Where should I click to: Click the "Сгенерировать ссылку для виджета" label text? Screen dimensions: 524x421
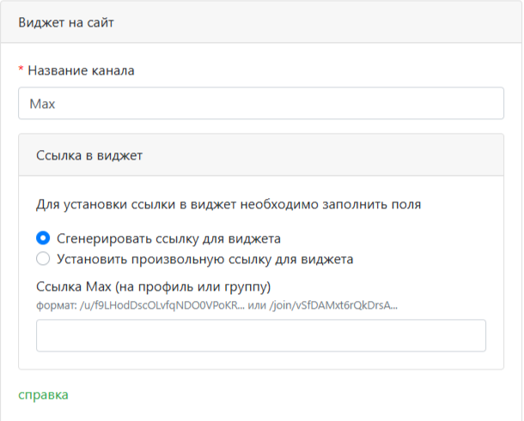point(169,238)
